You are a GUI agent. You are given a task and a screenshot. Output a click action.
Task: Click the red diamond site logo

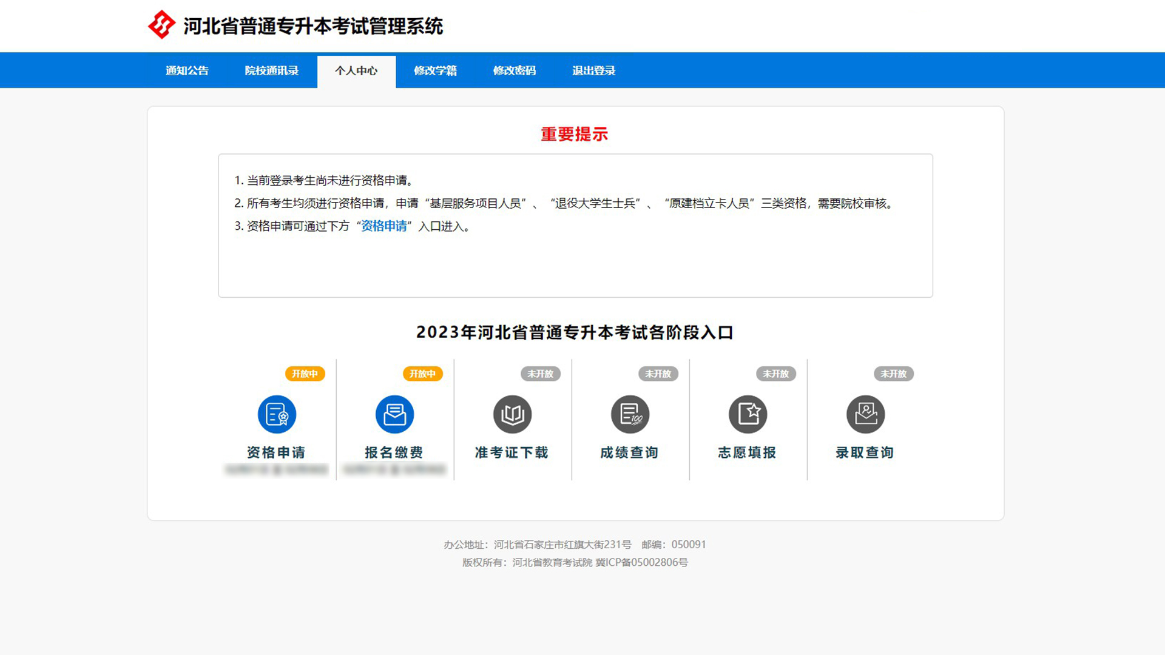click(161, 25)
